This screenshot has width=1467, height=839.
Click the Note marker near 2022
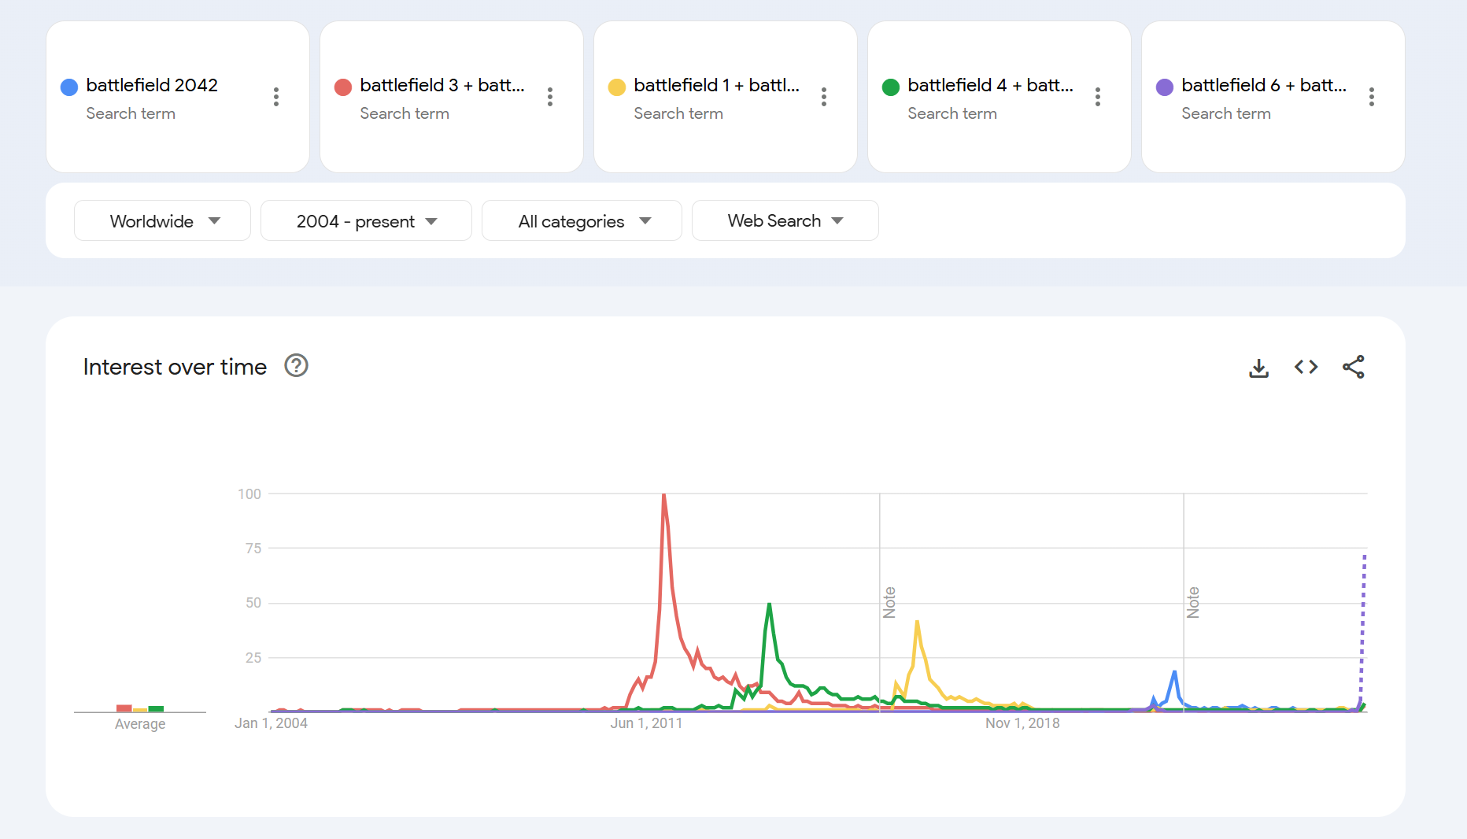[x=1193, y=602]
